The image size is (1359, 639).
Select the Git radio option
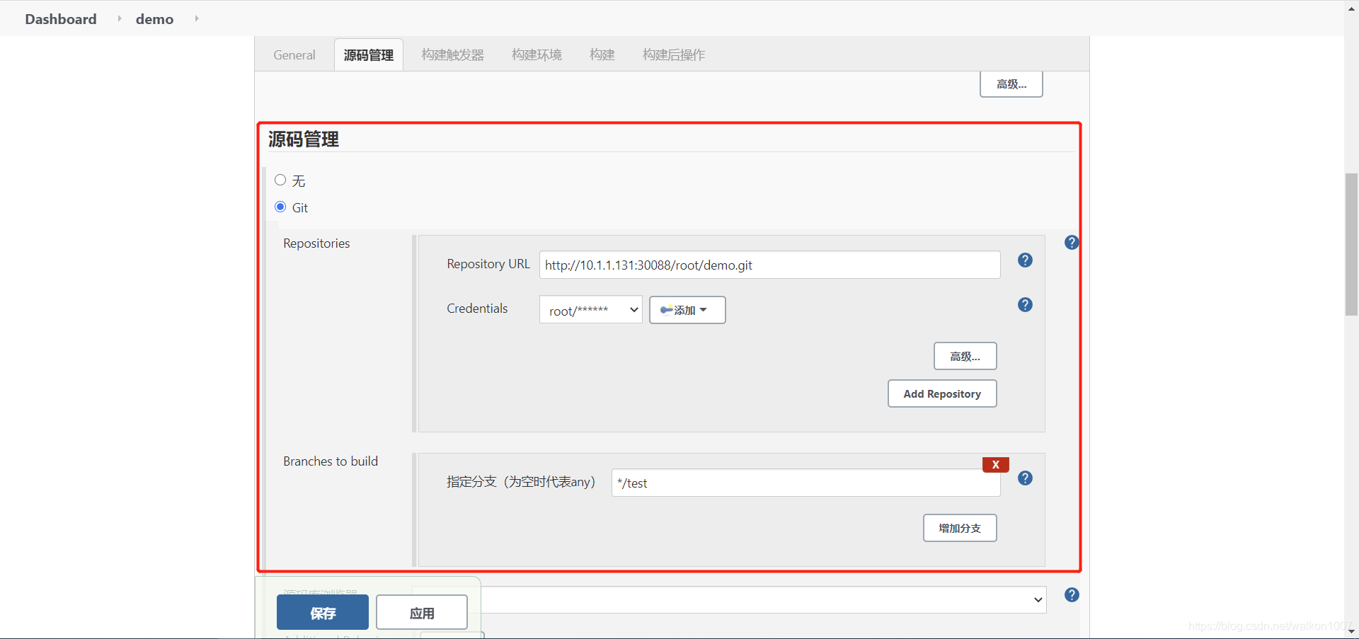click(280, 207)
